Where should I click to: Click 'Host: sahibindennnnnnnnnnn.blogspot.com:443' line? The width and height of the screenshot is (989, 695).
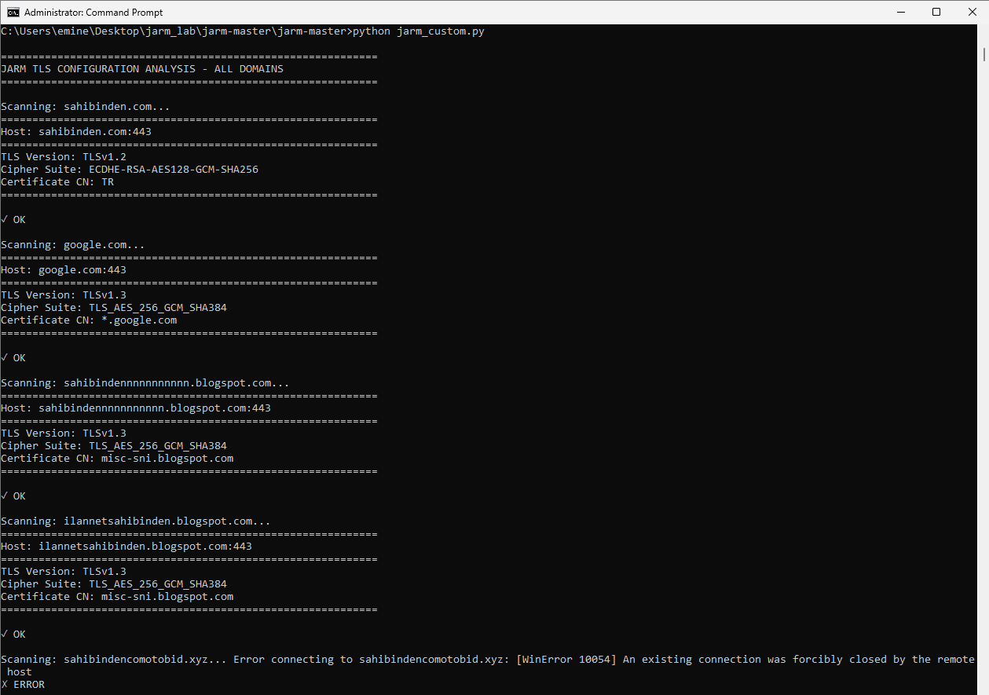[x=136, y=408]
